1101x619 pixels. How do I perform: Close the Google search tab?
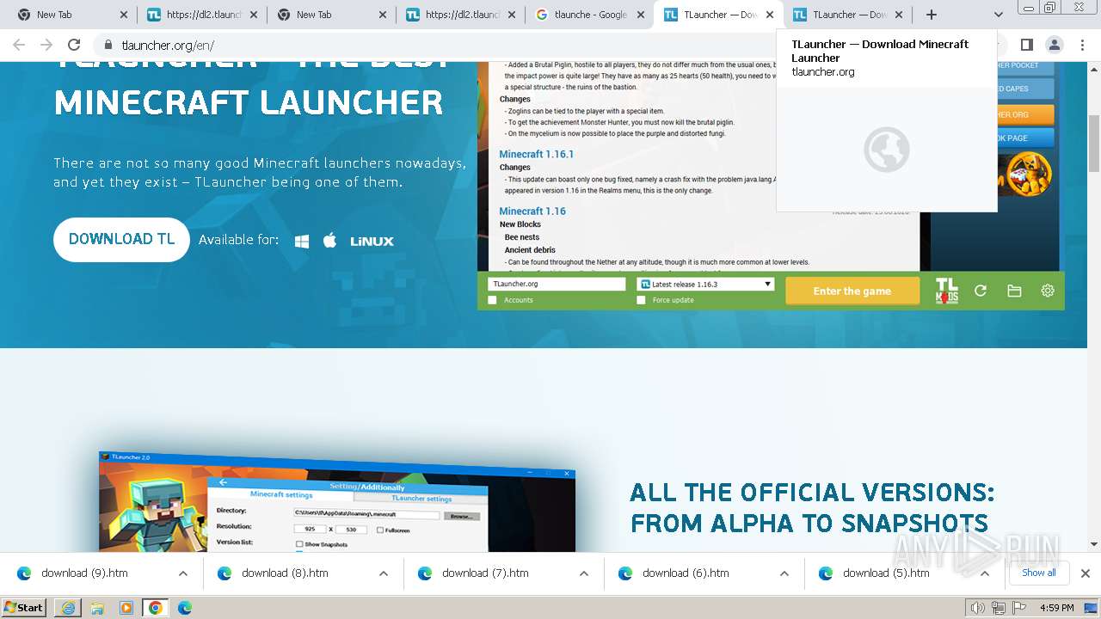click(642, 15)
